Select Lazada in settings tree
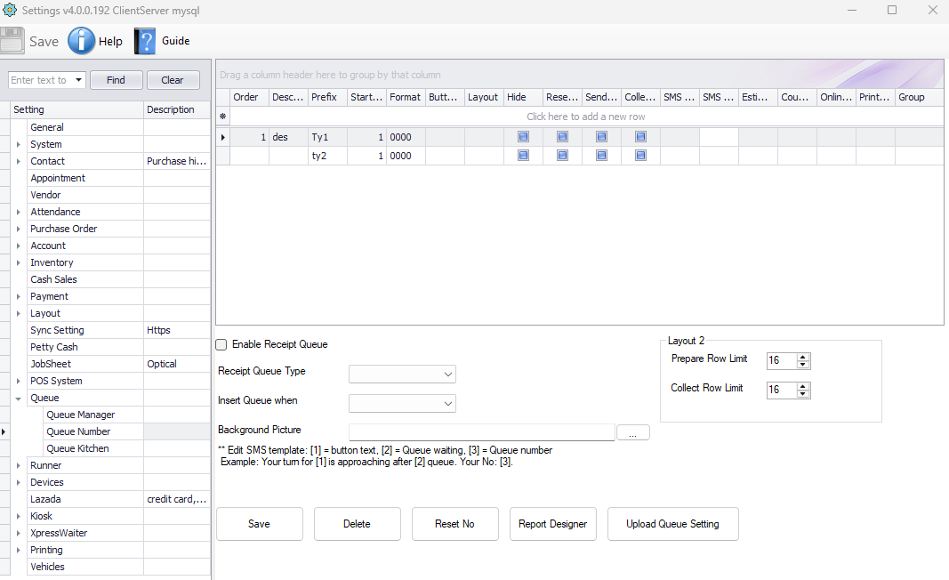The width and height of the screenshot is (949, 580). (x=46, y=499)
